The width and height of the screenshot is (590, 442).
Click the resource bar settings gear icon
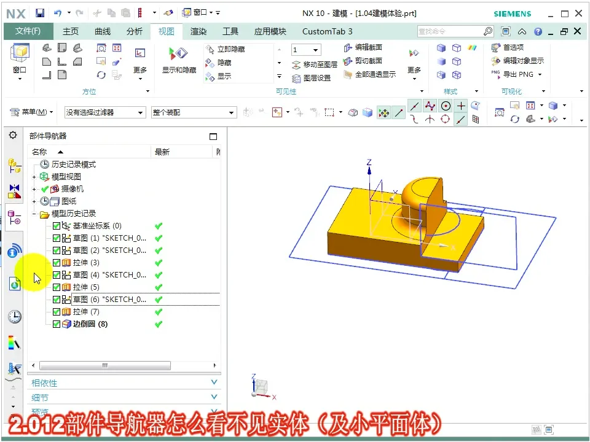click(x=12, y=135)
